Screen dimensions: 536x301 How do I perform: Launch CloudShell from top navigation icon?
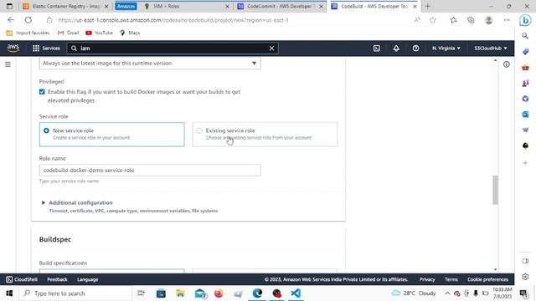[376, 48]
